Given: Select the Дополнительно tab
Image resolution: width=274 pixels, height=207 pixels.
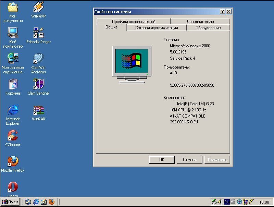Looking at the screenshot, I should (200, 22).
